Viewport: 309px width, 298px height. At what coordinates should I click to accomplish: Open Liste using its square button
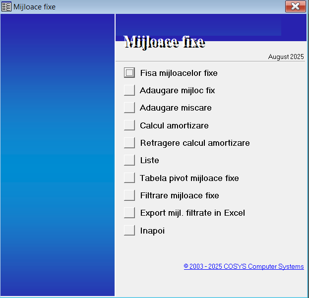[129, 160]
